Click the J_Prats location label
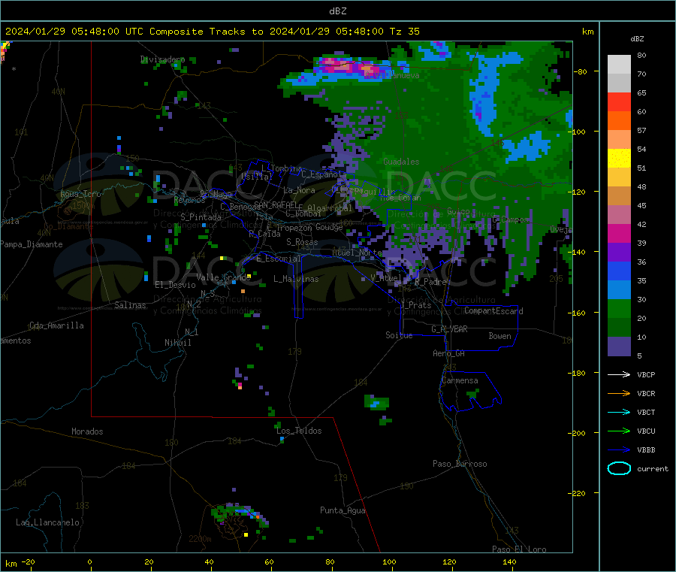 [x=416, y=305]
